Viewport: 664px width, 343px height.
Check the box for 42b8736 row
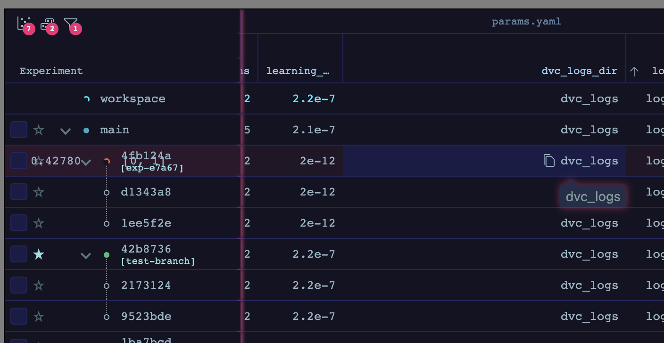(19, 254)
